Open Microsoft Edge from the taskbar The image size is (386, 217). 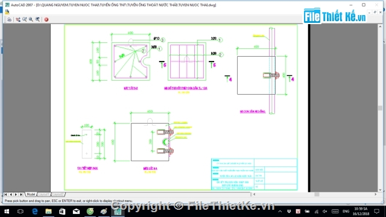click(x=35, y=212)
